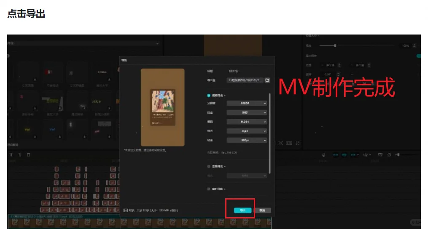This screenshot has height=229, width=428.
Task: Click the scale slider handle in properties panel
Action: (335, 46)
